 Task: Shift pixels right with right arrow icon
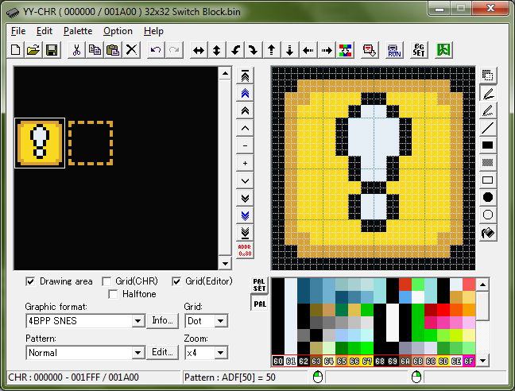pyautogui.click(x=327, y=50)
